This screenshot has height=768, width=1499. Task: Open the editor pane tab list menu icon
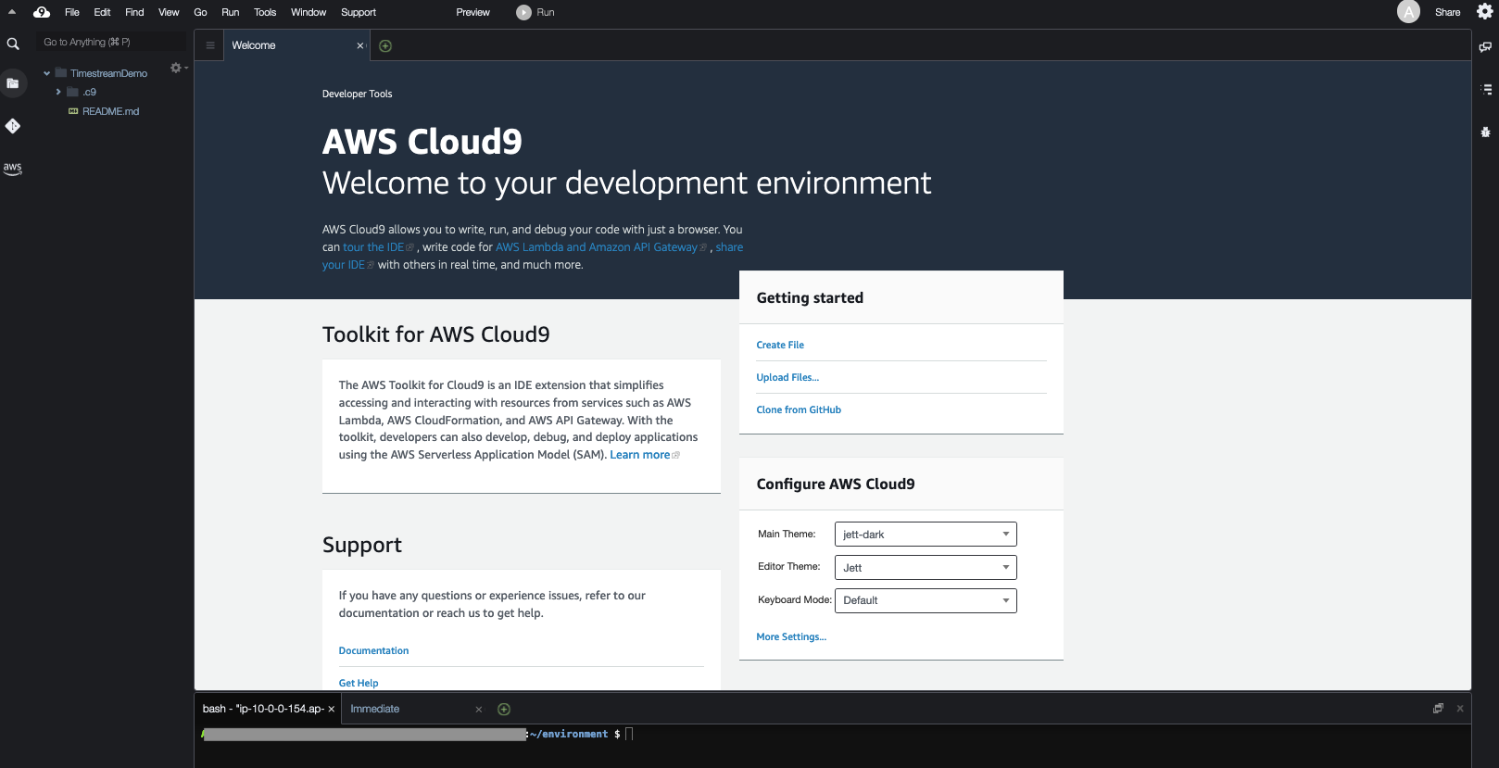[x=210, y=45]
